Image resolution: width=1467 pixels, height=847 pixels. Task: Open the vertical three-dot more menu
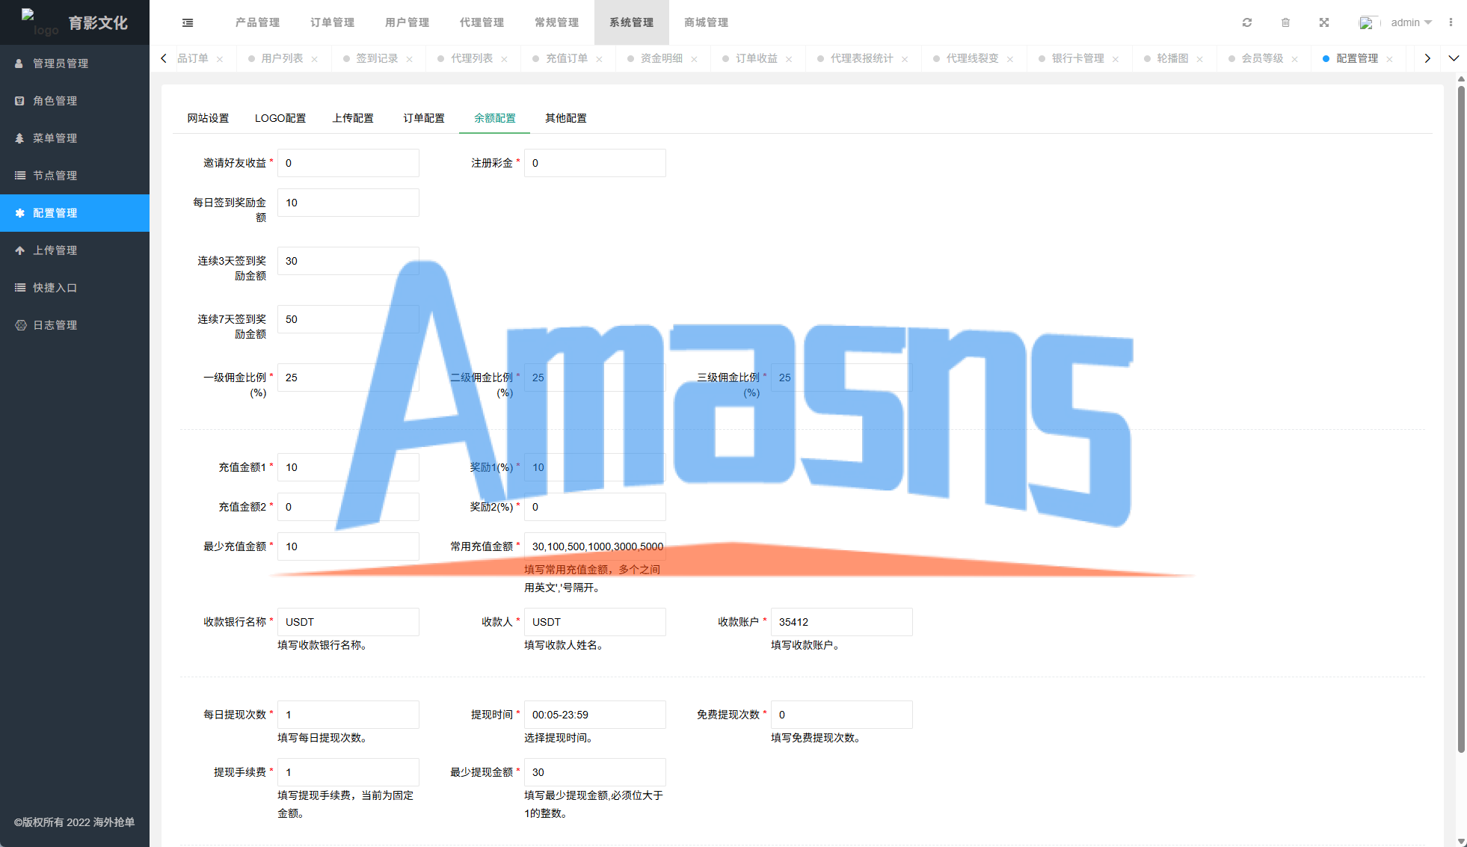coord(1451,22)
